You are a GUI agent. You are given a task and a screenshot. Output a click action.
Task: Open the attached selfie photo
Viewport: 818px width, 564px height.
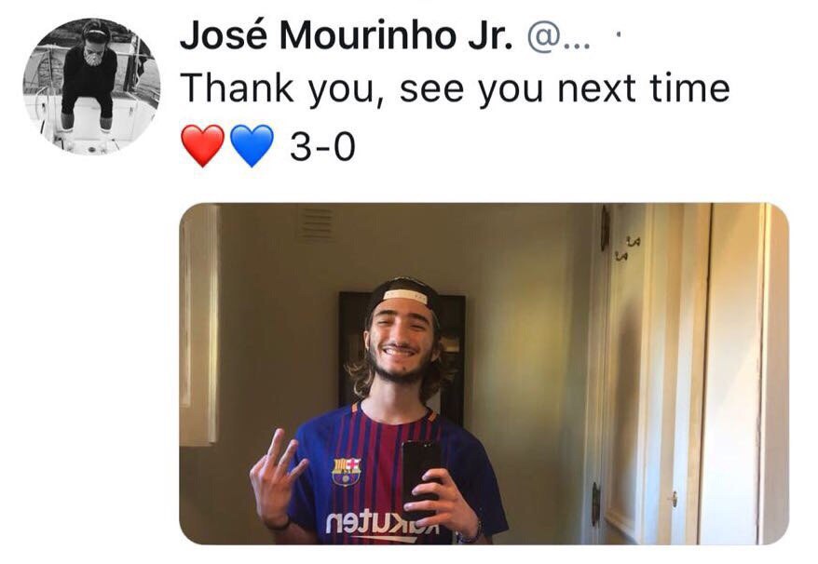pyautogui.click(x=484, y=374)
